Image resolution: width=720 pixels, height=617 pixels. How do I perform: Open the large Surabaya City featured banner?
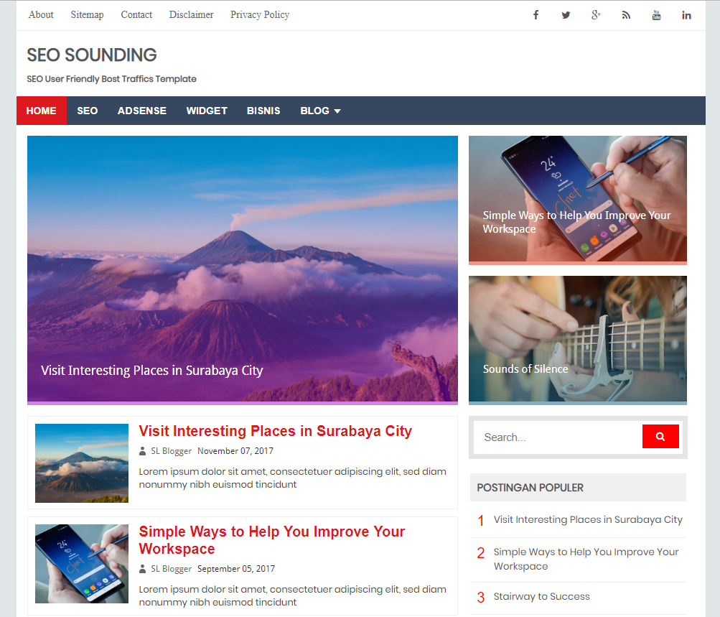(243, 270)
